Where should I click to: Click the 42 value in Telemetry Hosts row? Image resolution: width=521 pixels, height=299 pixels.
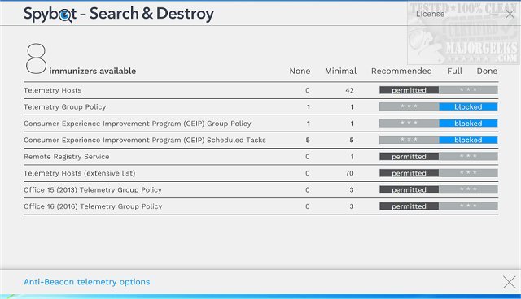pyautogui.click(x=349, y=90)
